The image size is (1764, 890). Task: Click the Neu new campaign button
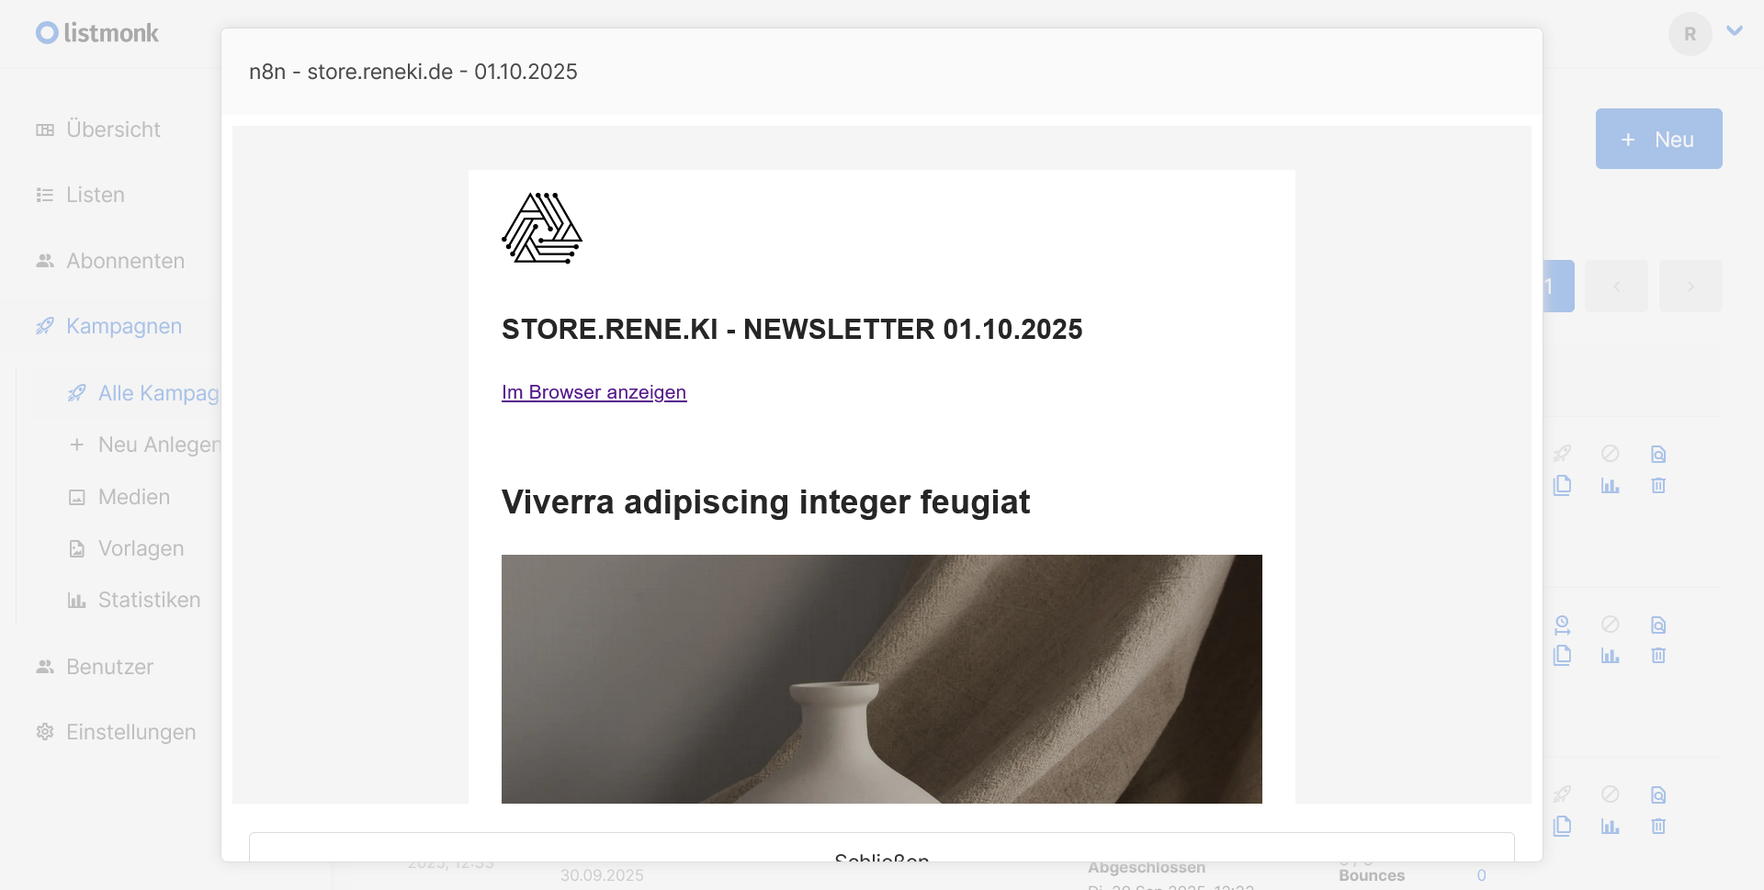pyautogui.click(x=1658, y=139)
